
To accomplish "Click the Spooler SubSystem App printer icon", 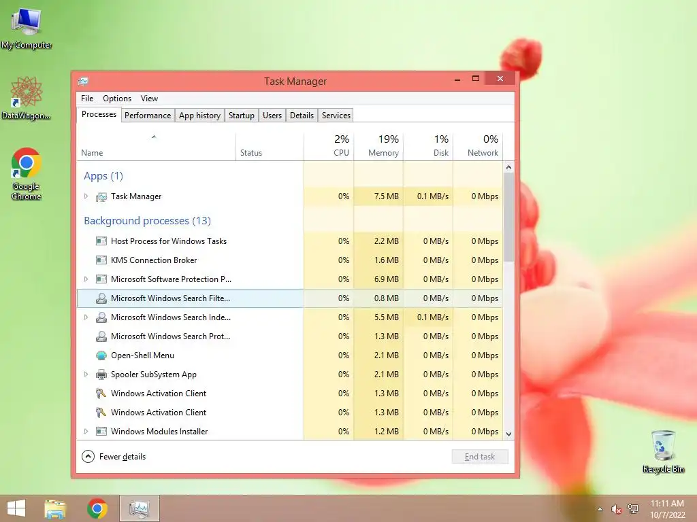I will tap(101, 375).
